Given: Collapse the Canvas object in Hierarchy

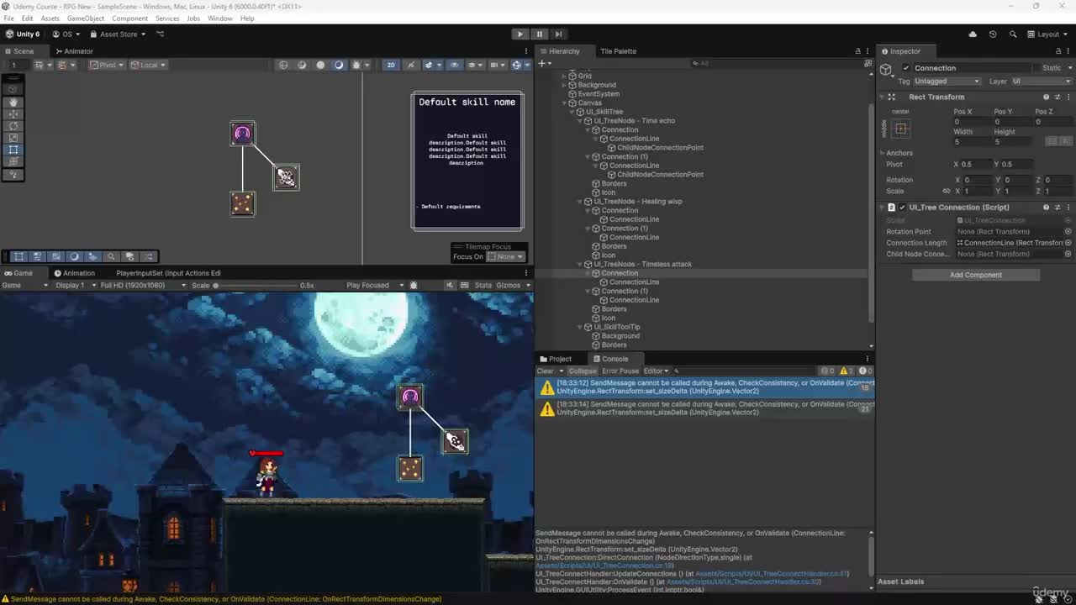Looking at the screenshot, I should click(x=565, y=103).
